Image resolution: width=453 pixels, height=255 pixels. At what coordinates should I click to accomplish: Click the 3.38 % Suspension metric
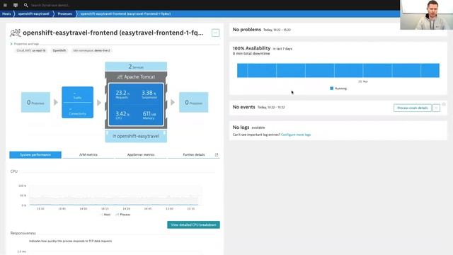coord(149,94)
